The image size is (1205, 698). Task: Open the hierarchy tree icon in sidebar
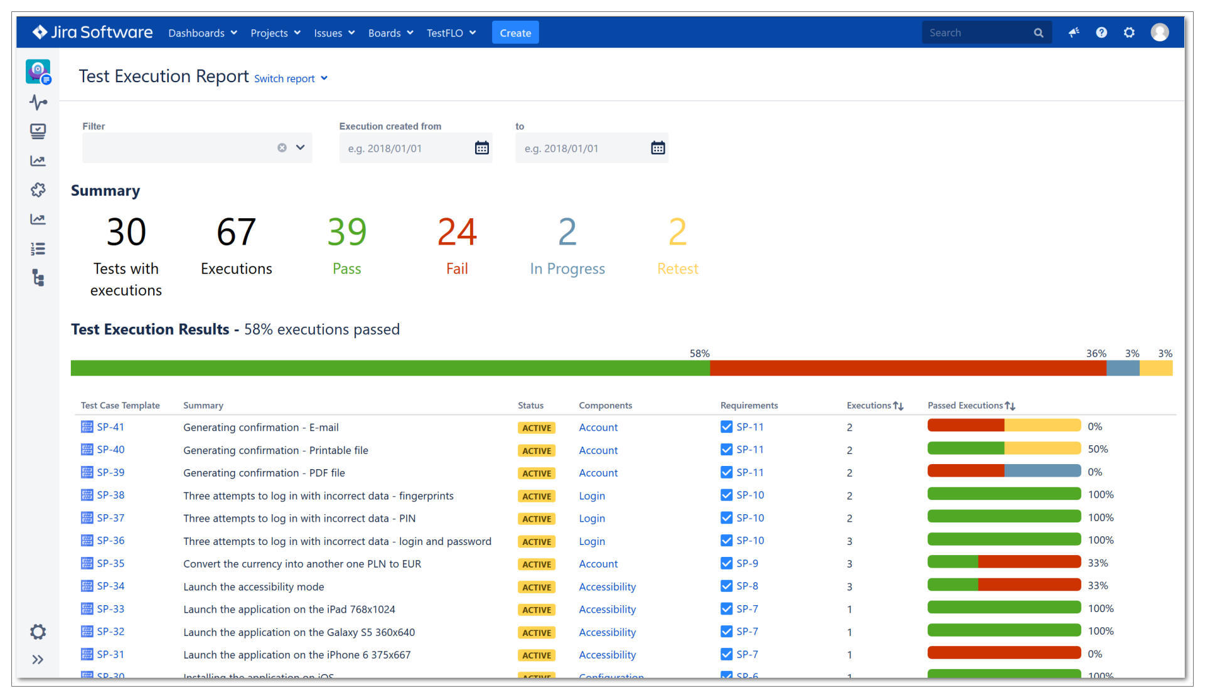pos(38,278)
